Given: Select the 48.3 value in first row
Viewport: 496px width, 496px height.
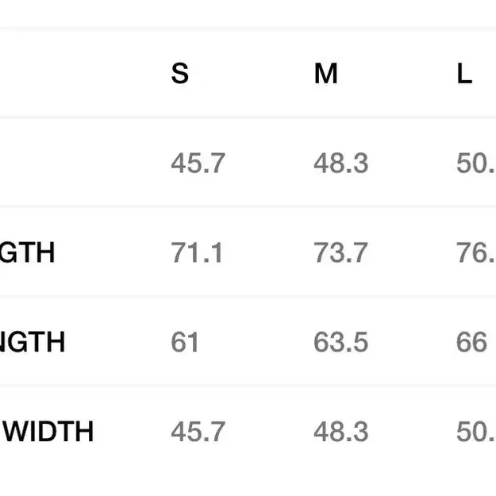Looking at the screenshot, I should point(340,163).
